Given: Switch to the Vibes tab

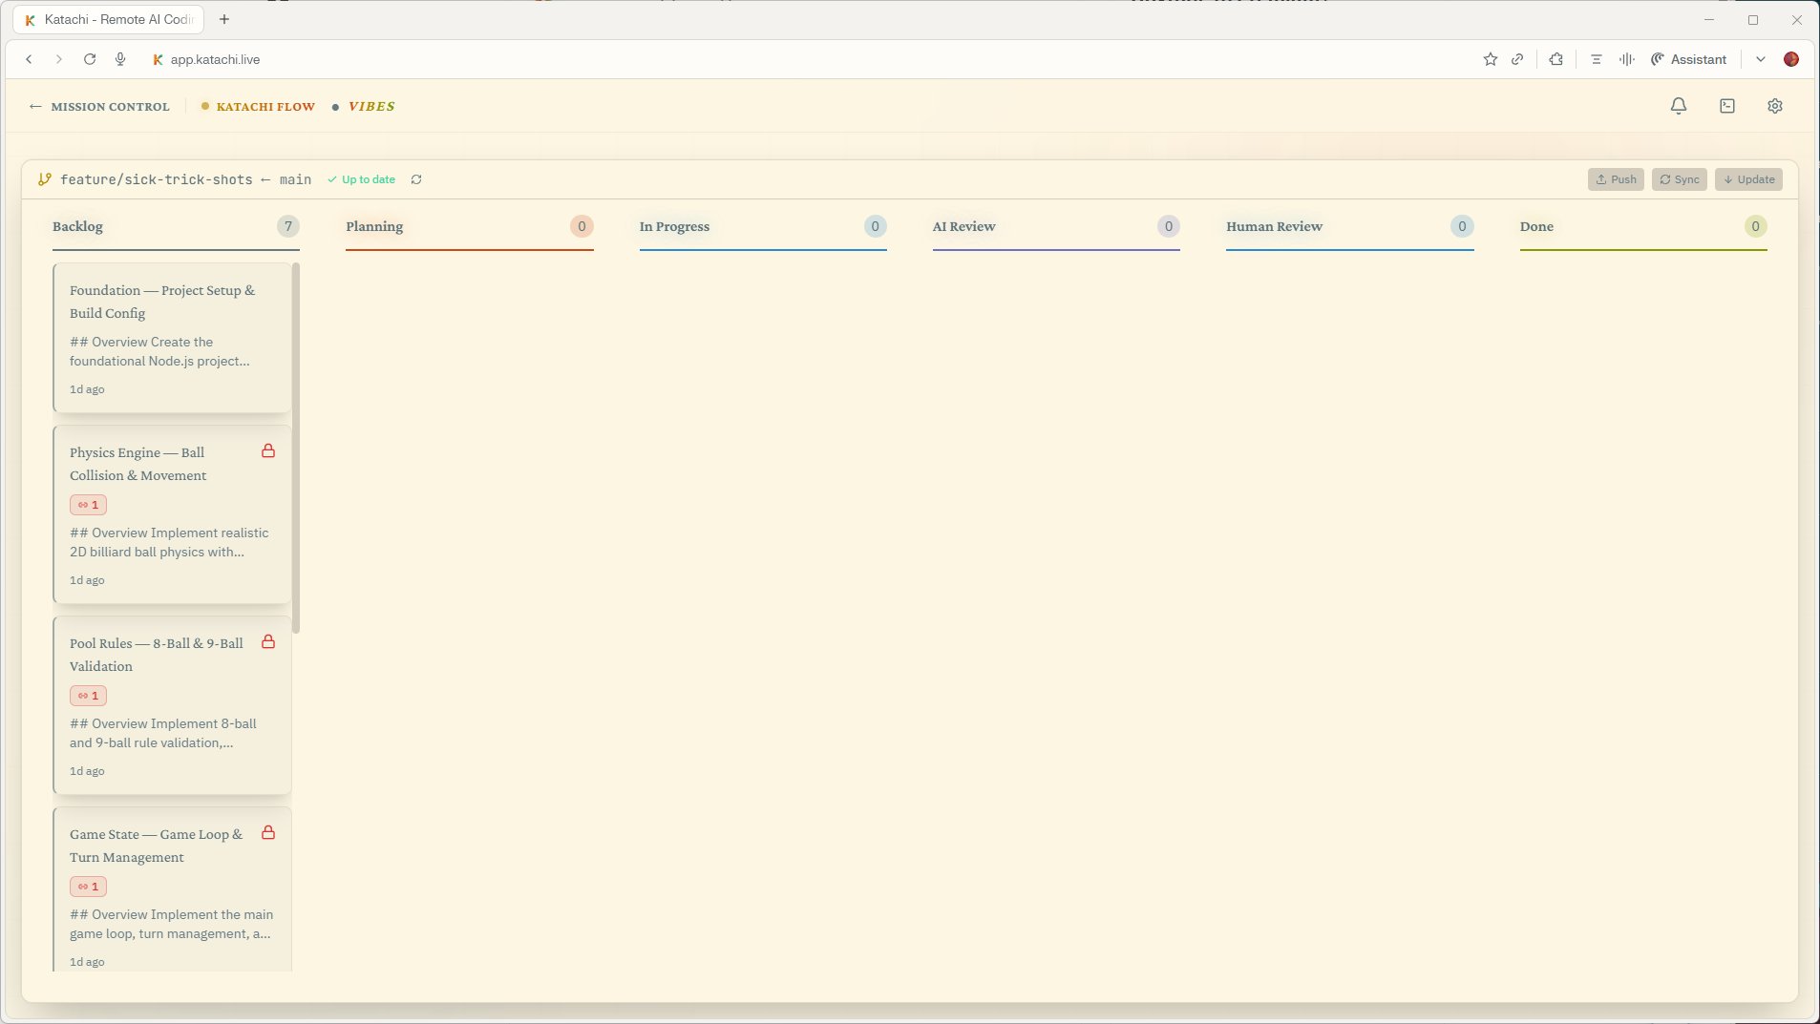Looking at the screenshot, I should pos(371,106).
